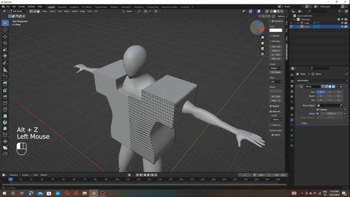
Task: Open the Edit Mode dropdown
Action: pyautogui.click(x=18, y=11)
